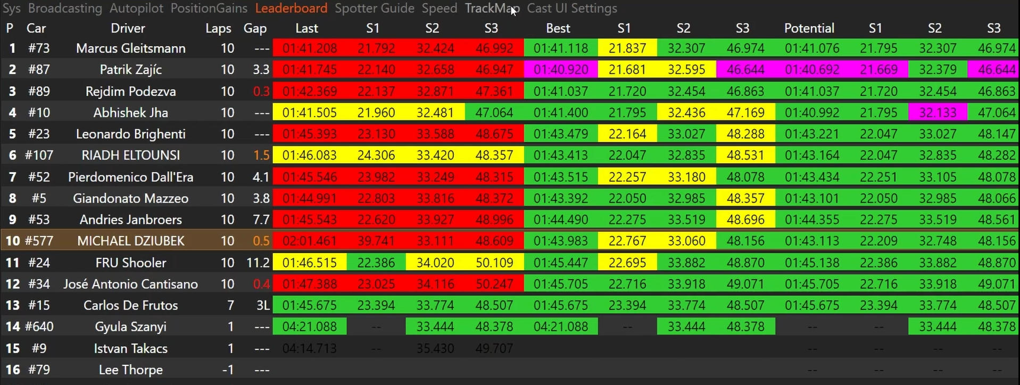Click the Potential column header
The width and height of the screenshot is (1020, 385).
point(809,28)
